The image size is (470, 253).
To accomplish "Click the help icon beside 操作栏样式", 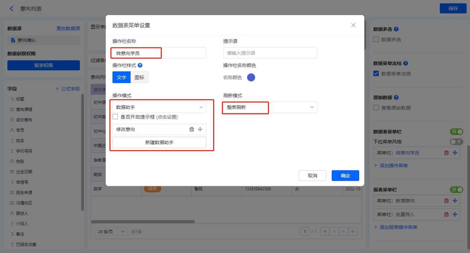I will pyautogui.click(x=140, y=65).
